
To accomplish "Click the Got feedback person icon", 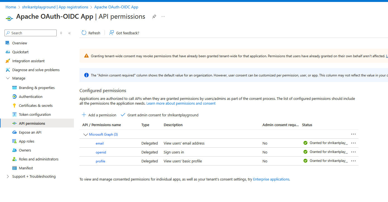I will click(x=112, y=33).
